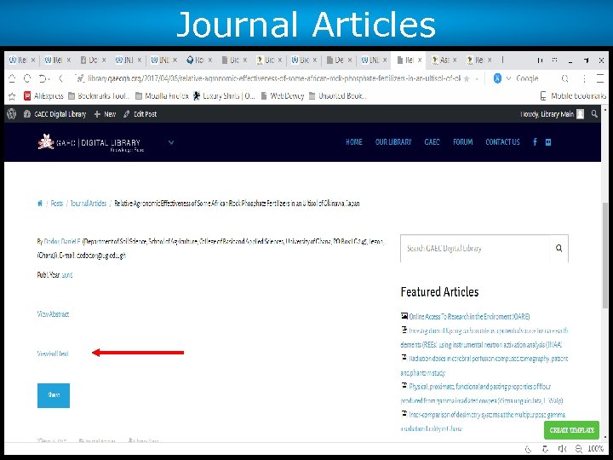The image size is (613, 460).
Task: Open GAEC Digital Library admin bar menu
Action: click(54, 114)
